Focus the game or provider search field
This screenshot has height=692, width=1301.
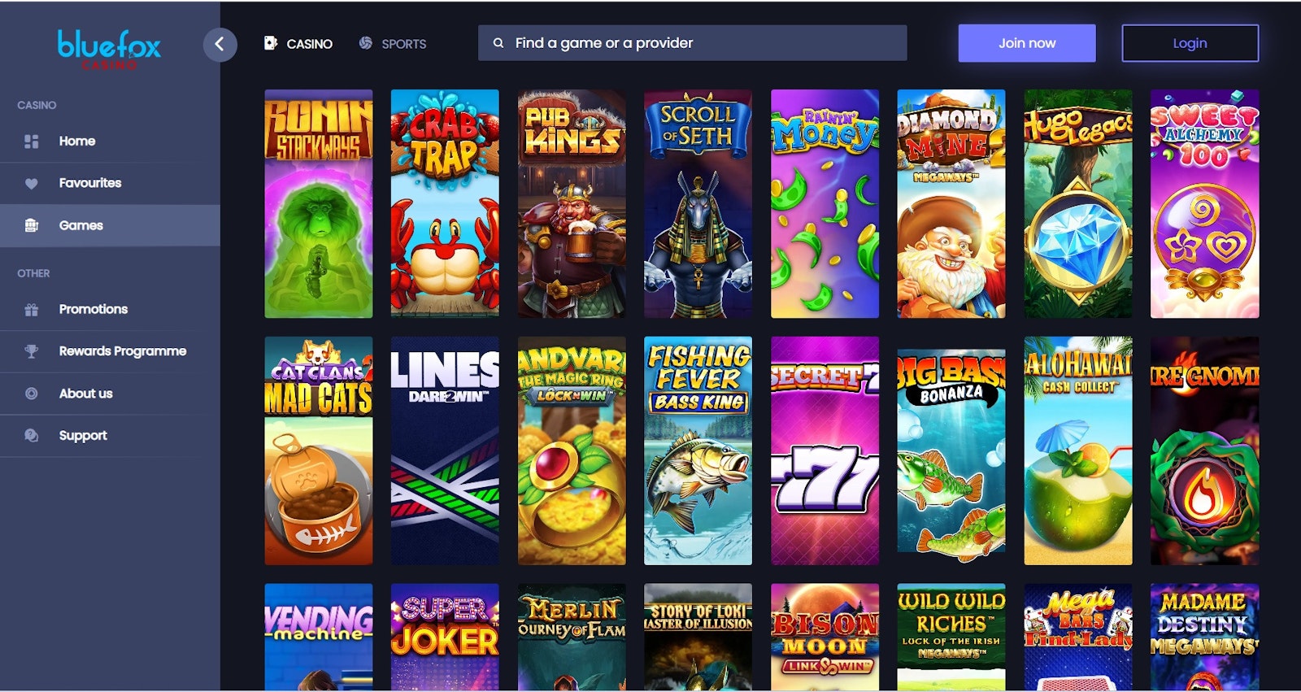click(692, 43)
